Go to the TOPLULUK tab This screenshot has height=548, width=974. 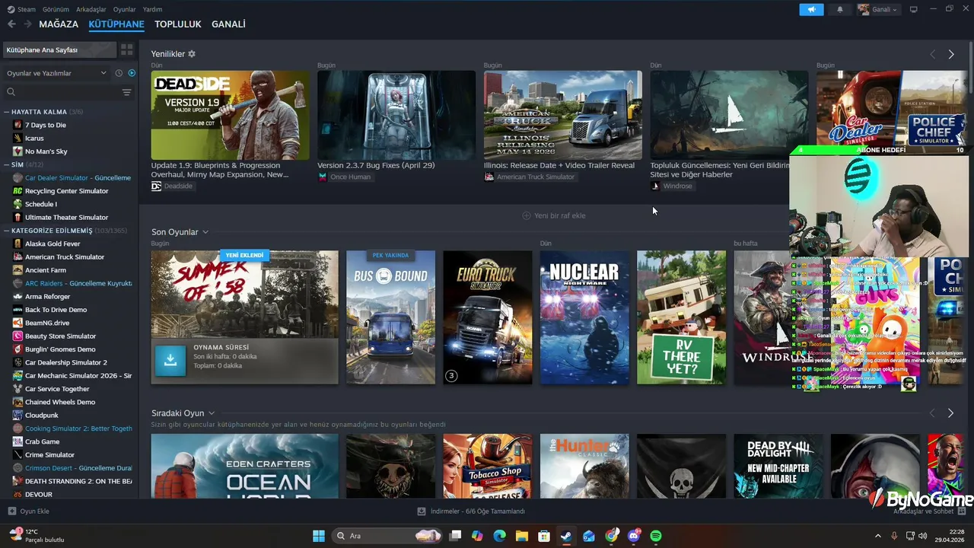tap(178, 24)
